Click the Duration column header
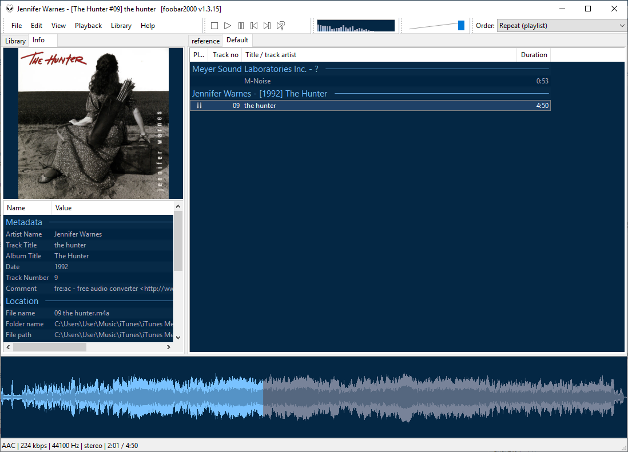This screenshot has height=452, width=628. coord(534,55)
